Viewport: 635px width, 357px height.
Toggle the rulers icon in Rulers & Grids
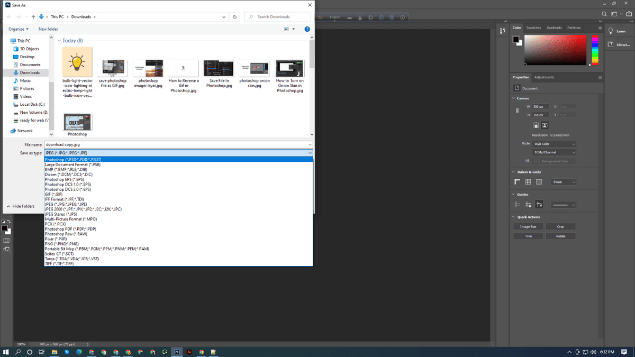pyautogui.click(x=518, y=182)
